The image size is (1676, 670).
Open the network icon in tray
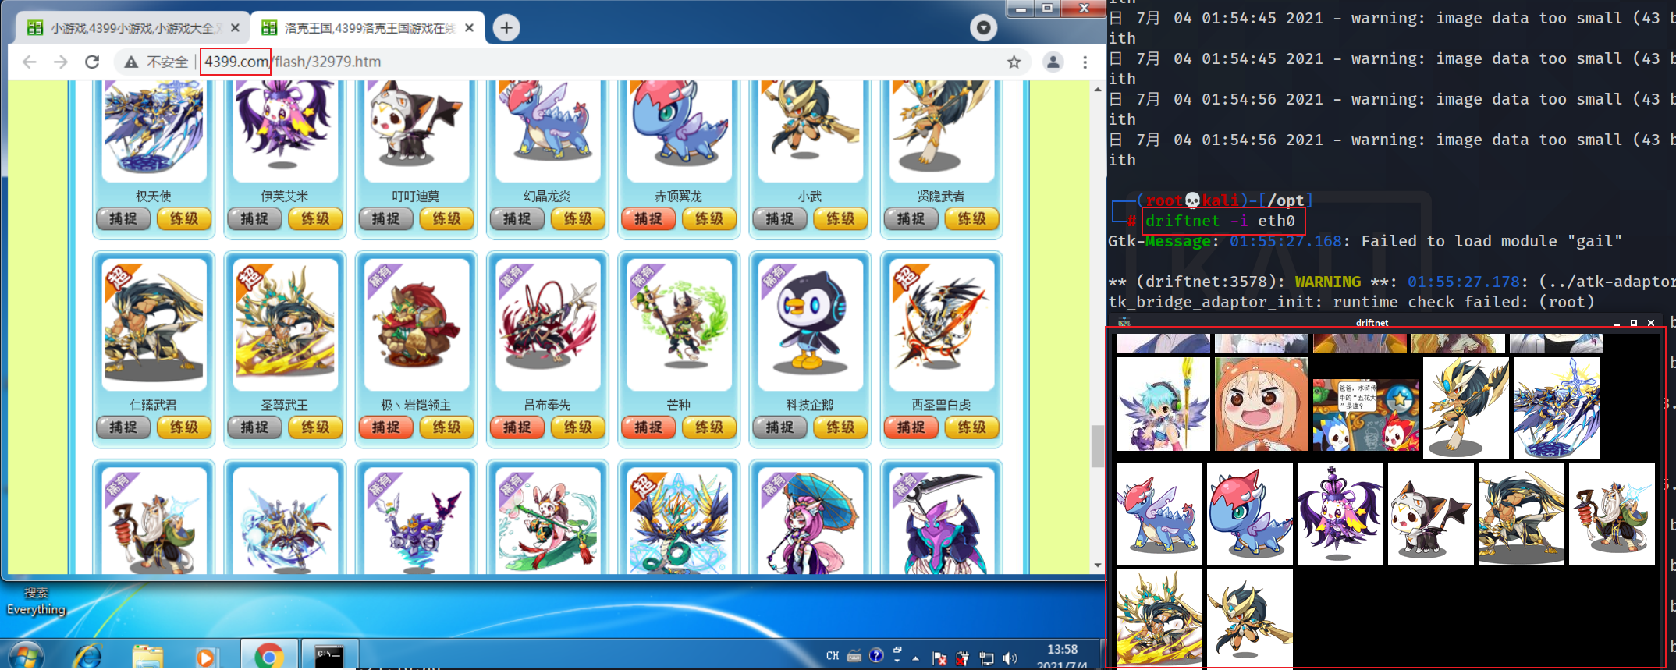coord(986,658)
